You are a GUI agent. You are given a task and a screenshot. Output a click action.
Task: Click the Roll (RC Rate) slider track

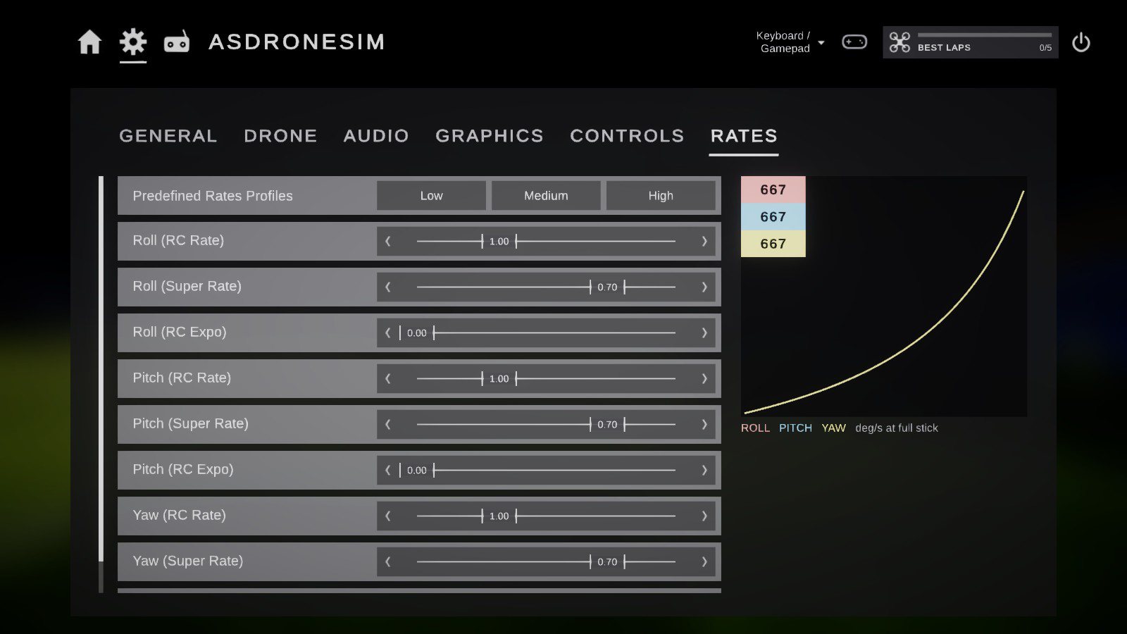point(546,242)
